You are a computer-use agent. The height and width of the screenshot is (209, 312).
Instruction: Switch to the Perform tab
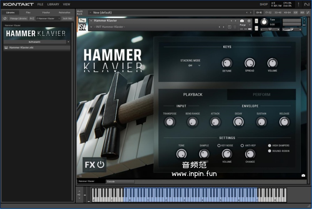pyautogui.click(x=261, y=94)
